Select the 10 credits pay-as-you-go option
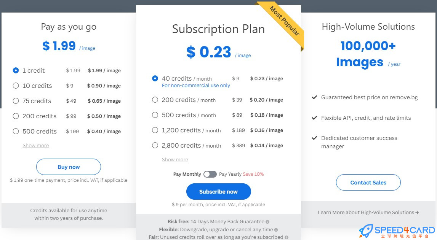The height and width of the screenshot is (240, 437). tap(16, 86)
